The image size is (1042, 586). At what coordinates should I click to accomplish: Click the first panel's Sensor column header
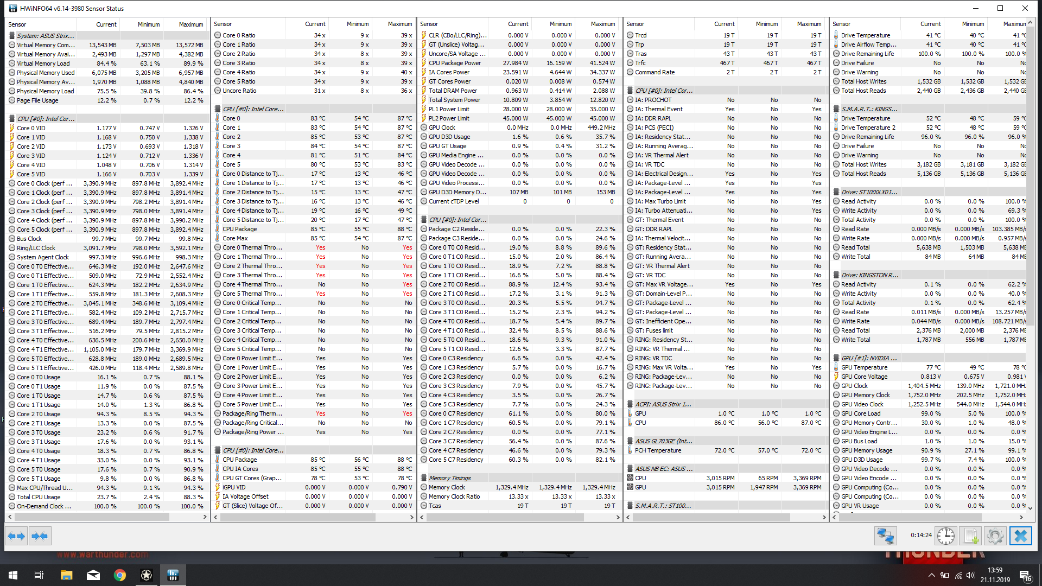[41, 24]
